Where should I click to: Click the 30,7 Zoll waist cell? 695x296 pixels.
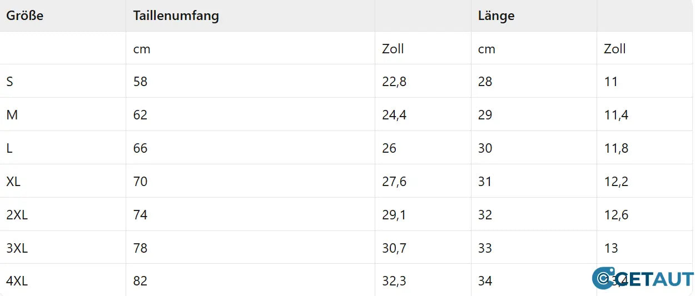394,248
